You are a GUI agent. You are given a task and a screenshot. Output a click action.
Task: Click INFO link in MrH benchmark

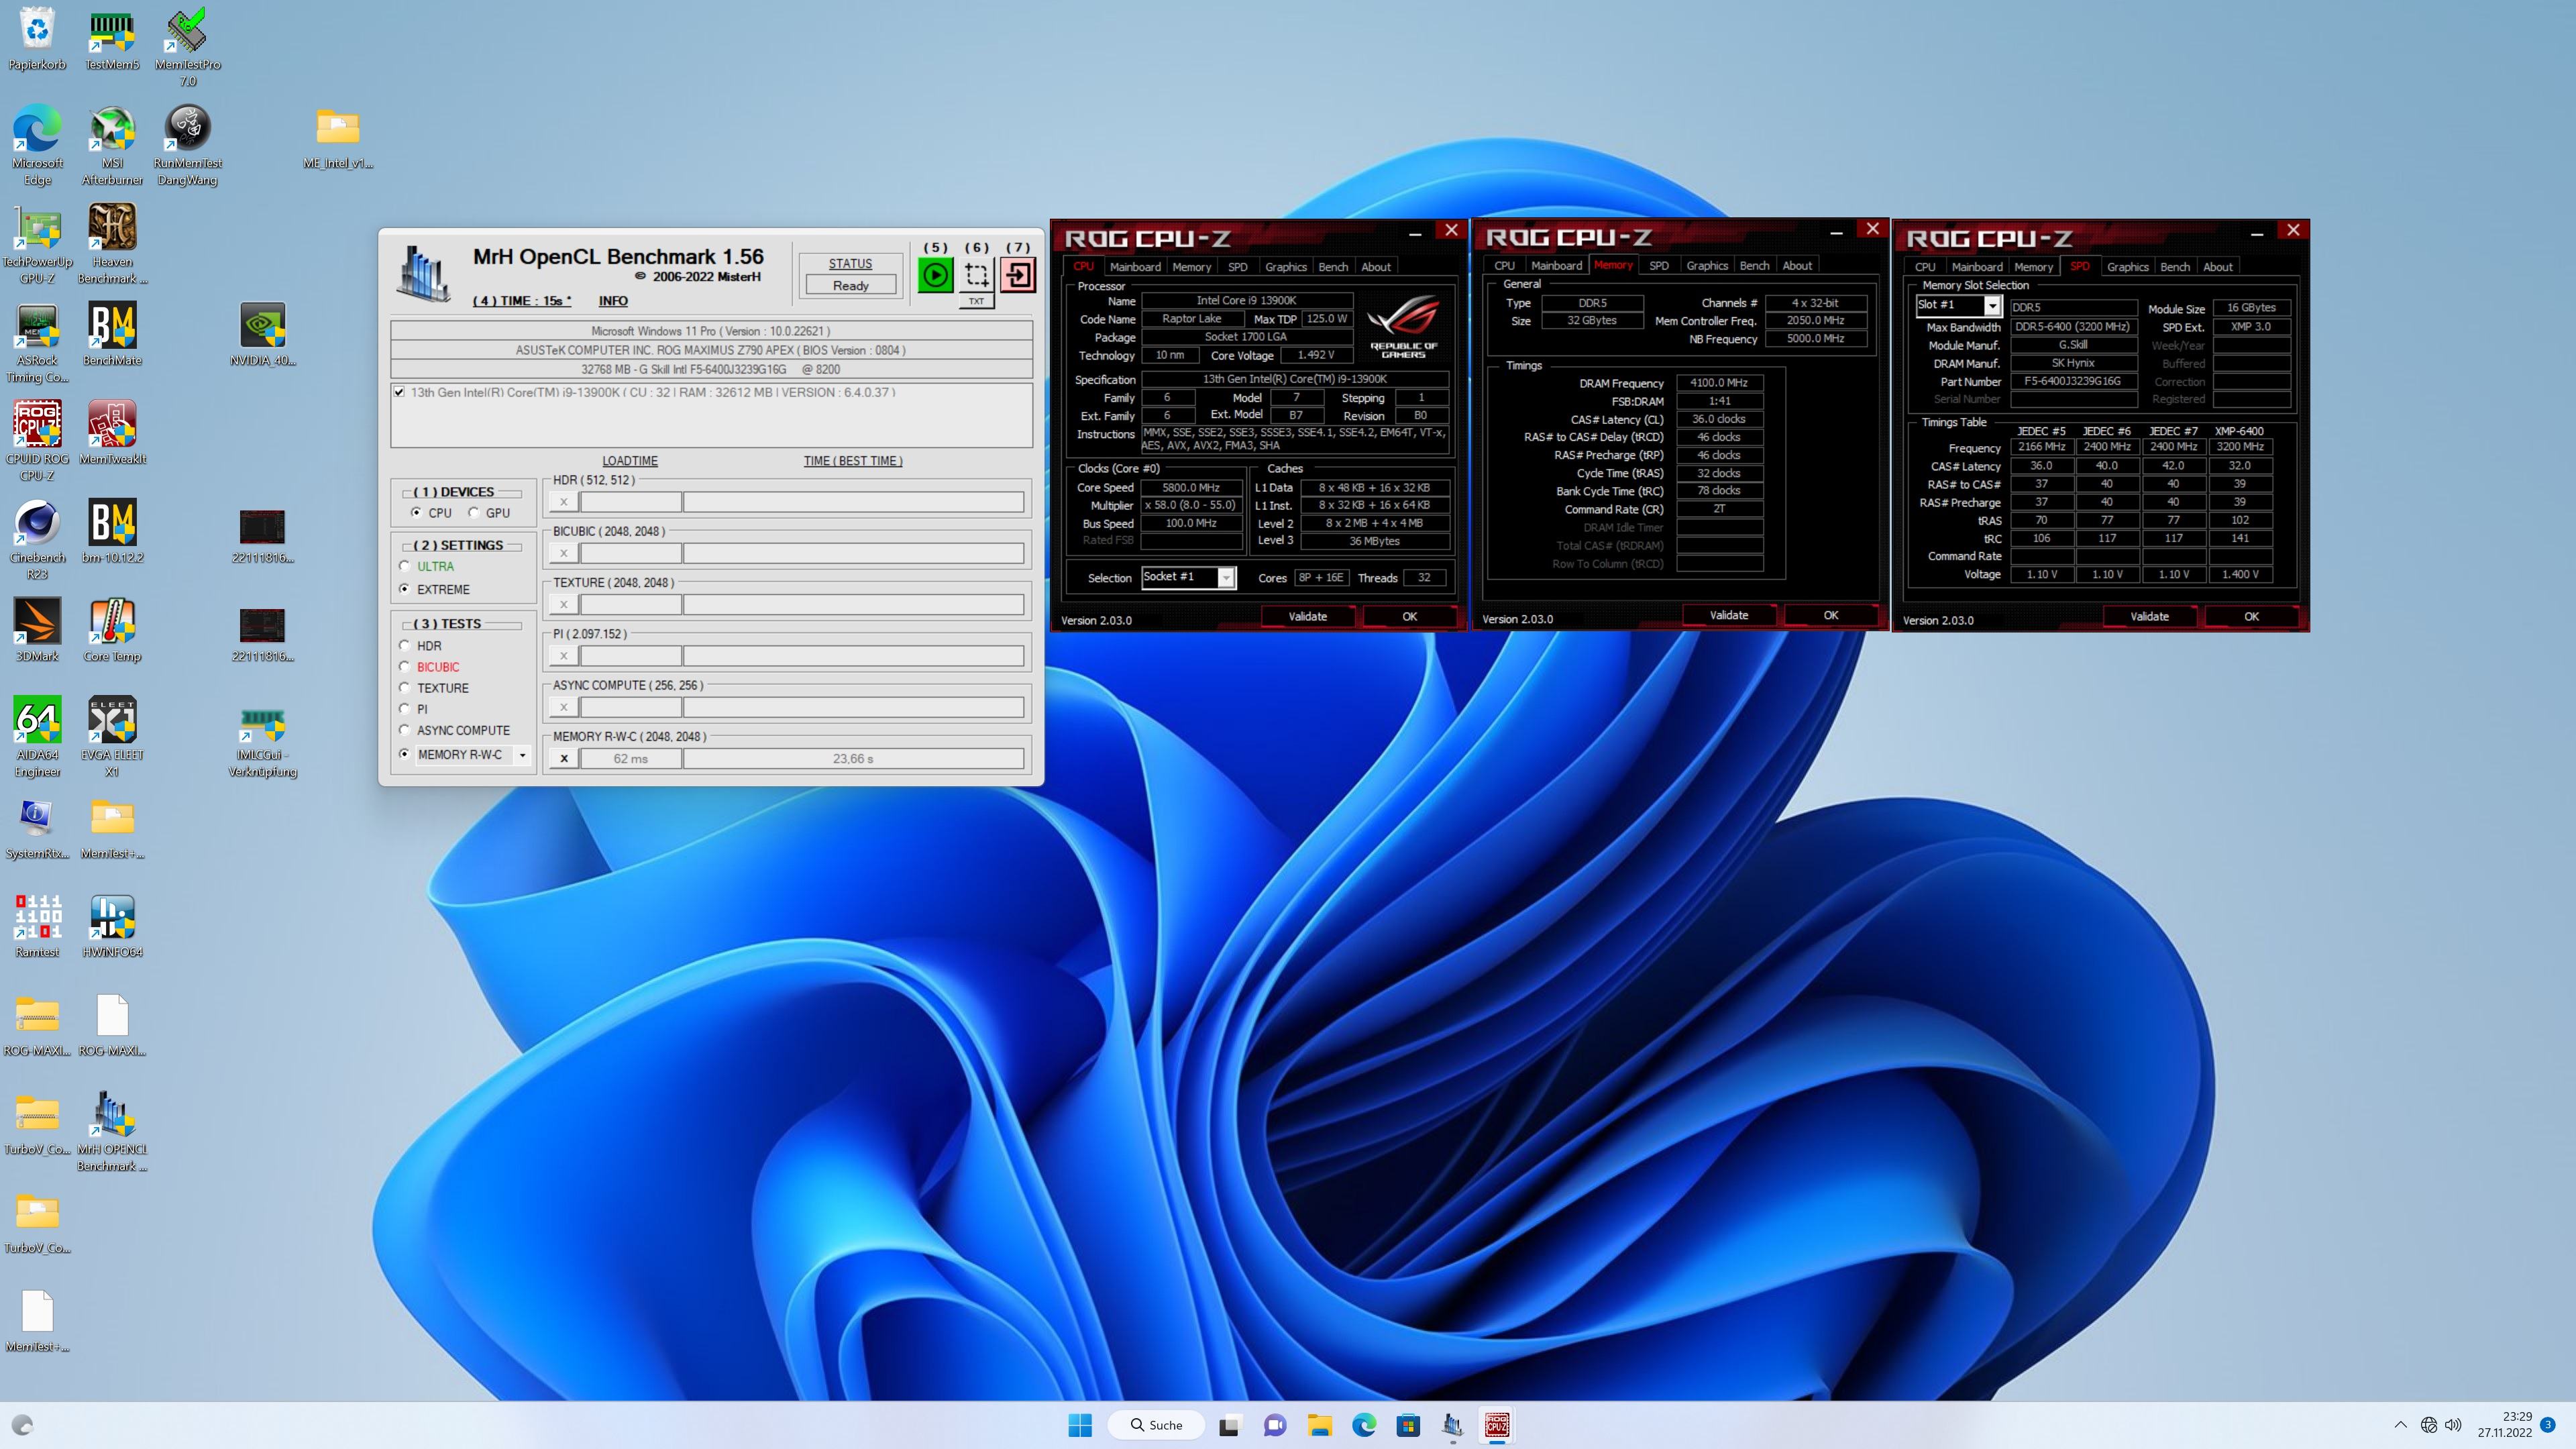coord(613,301)
